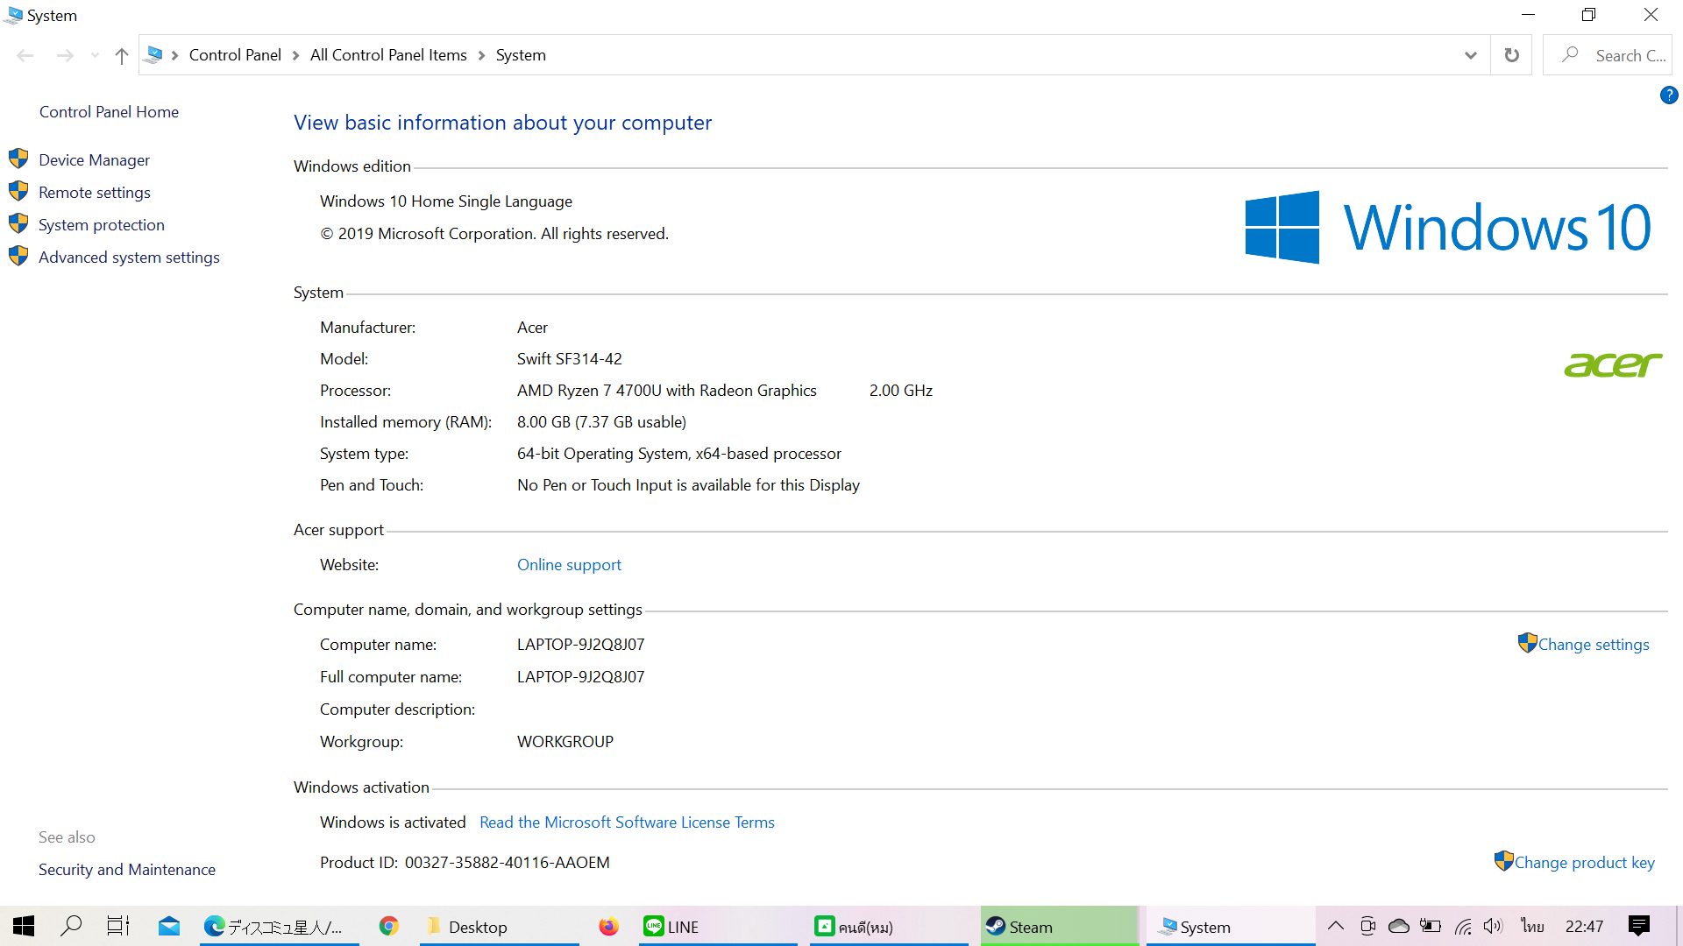The image size is (1683, 946).
Task: Click shield icon next to Change product key
Action: 1504,861
